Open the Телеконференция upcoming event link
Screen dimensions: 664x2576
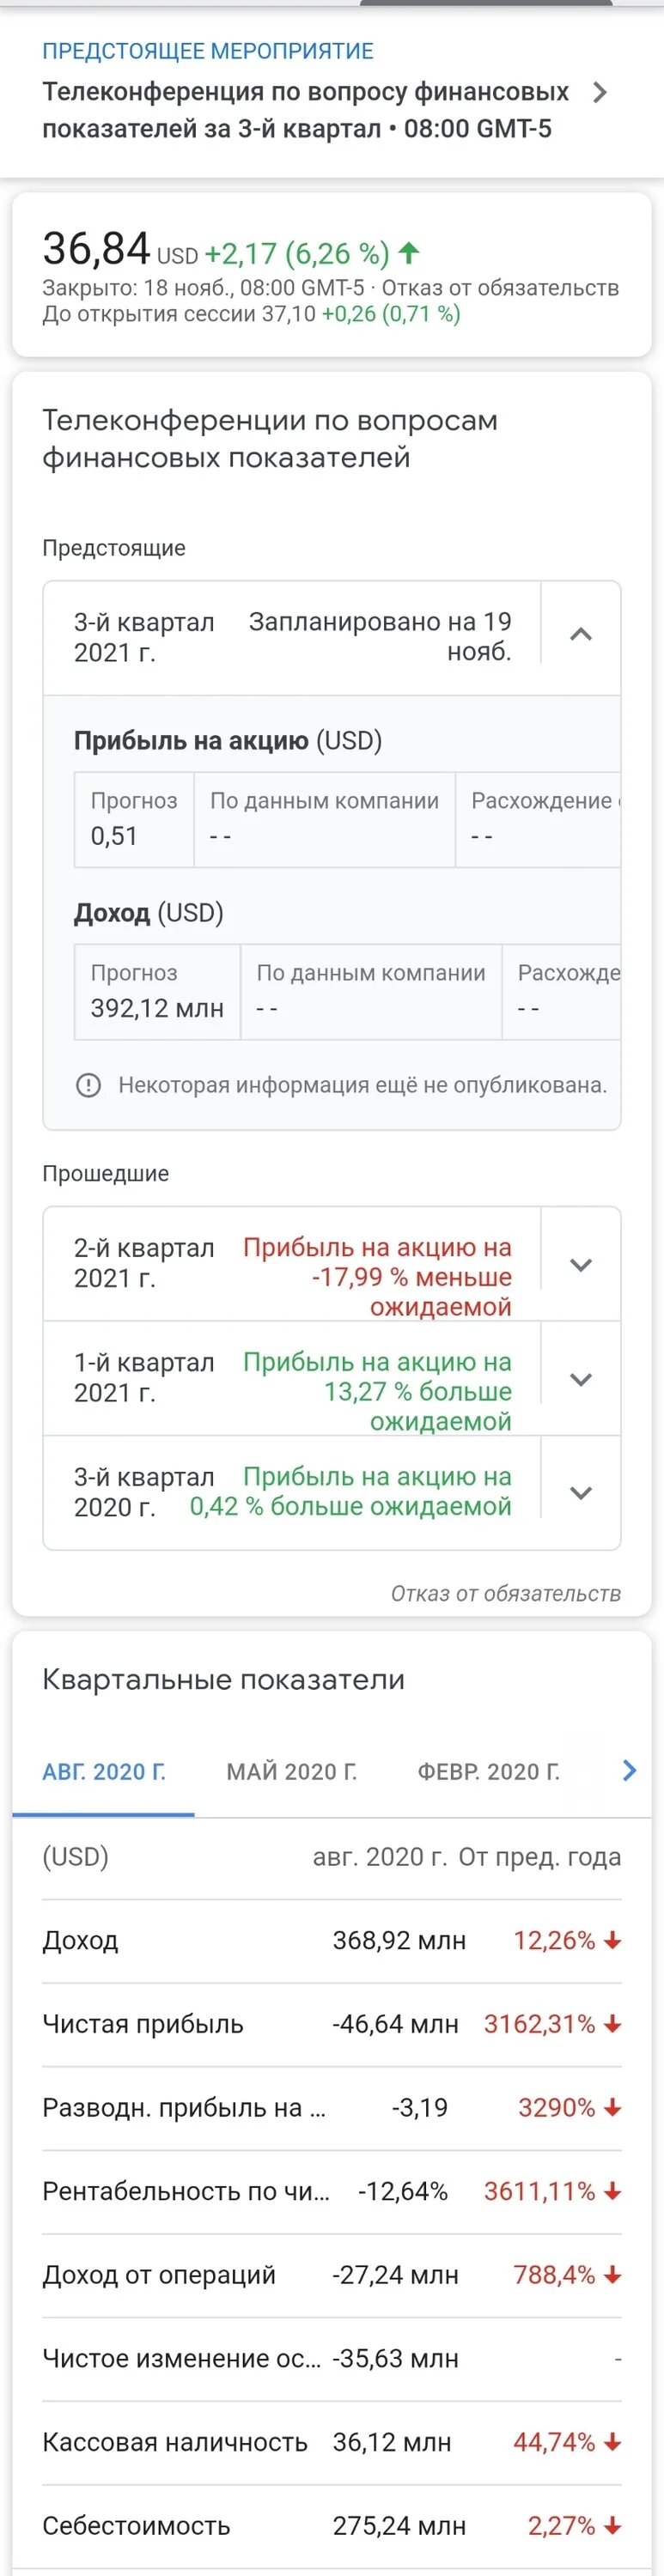click(x=306, y=110)
